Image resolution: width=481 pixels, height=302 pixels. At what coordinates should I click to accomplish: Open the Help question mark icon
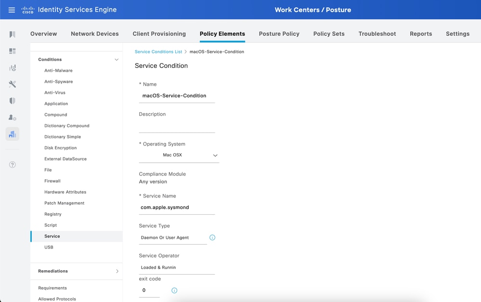click(x=12, y=165)
